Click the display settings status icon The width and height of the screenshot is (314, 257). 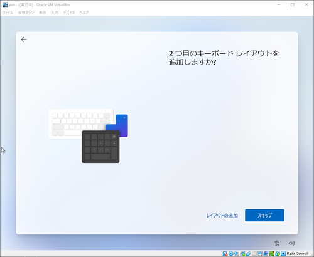(260, 254)
